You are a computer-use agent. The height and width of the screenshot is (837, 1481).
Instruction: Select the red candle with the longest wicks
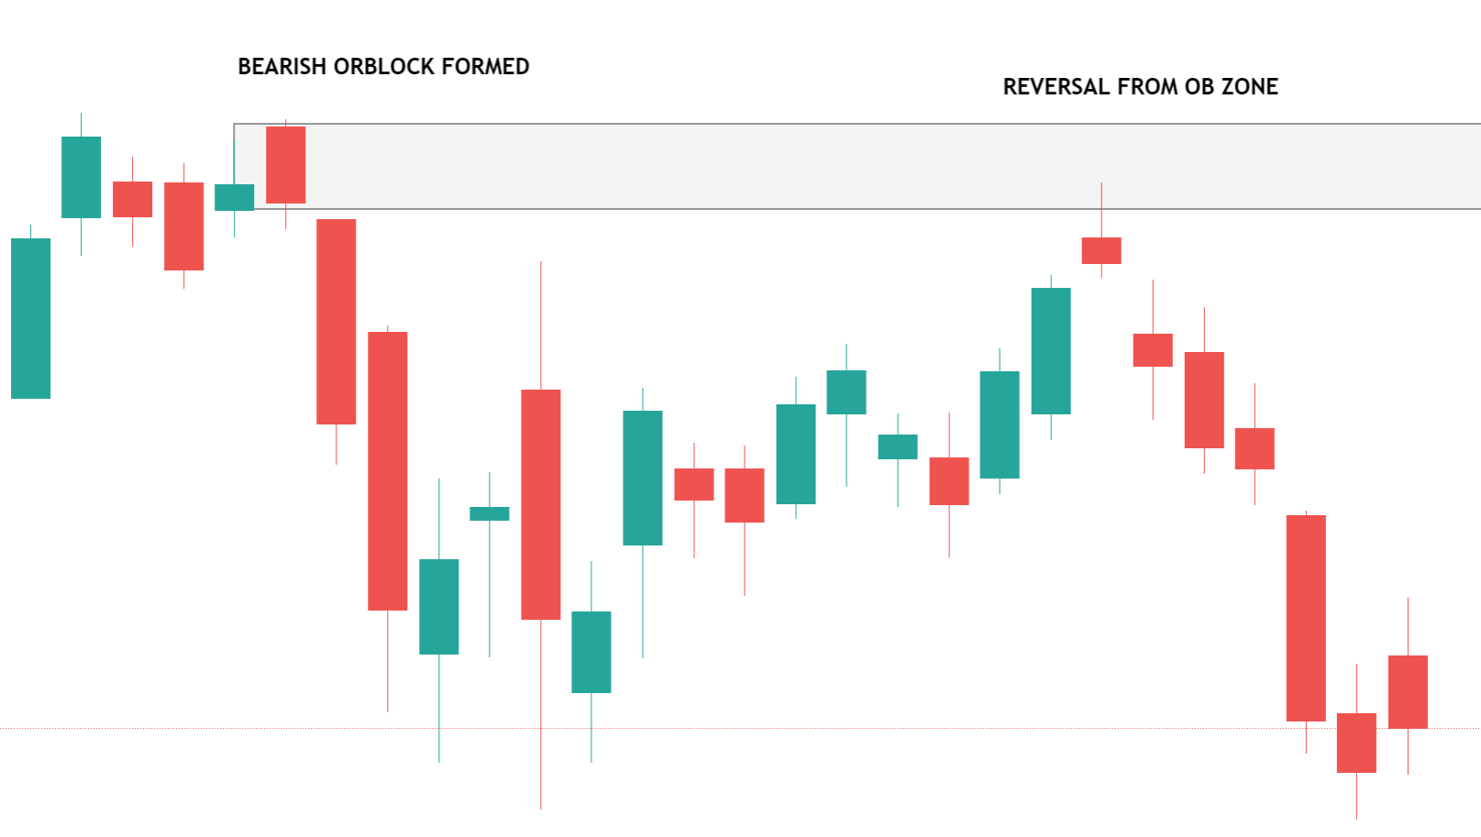coord(541,504)
